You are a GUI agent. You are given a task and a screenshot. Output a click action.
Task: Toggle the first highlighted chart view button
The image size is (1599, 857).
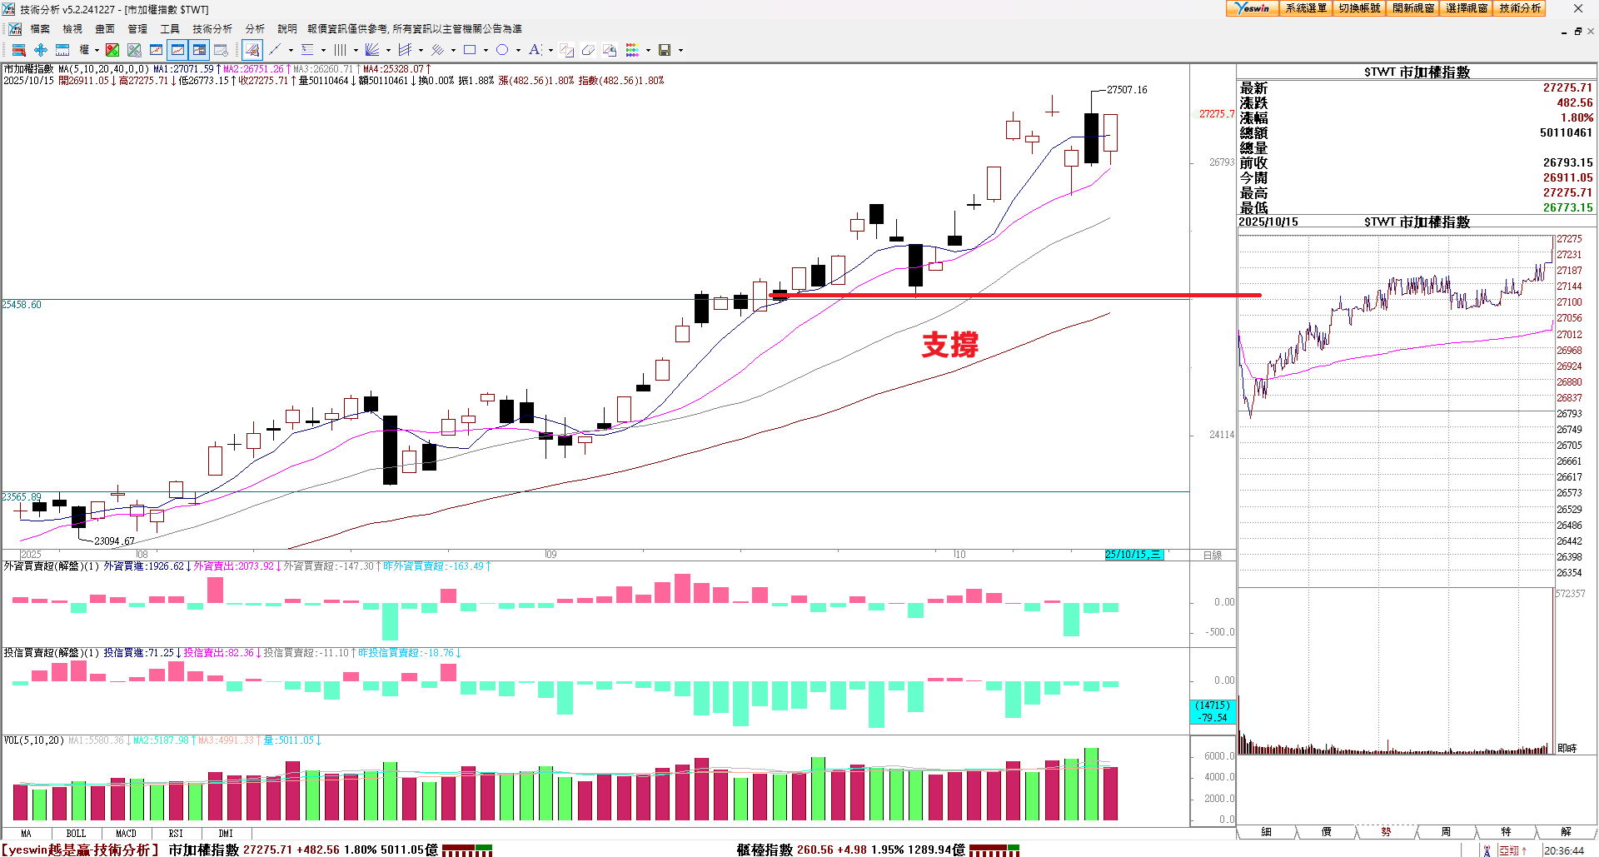(x=177, y=50)
